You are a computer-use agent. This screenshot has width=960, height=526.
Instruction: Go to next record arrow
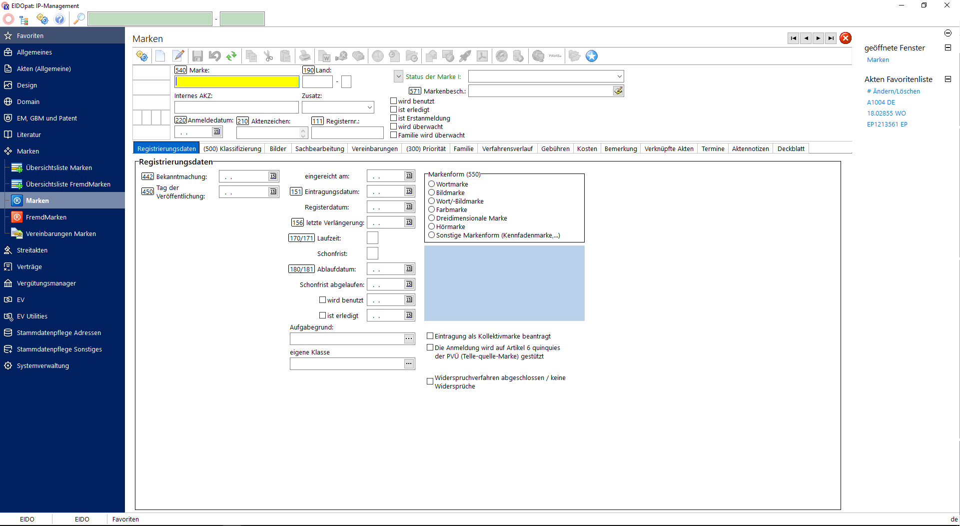(x=818, y=38)
